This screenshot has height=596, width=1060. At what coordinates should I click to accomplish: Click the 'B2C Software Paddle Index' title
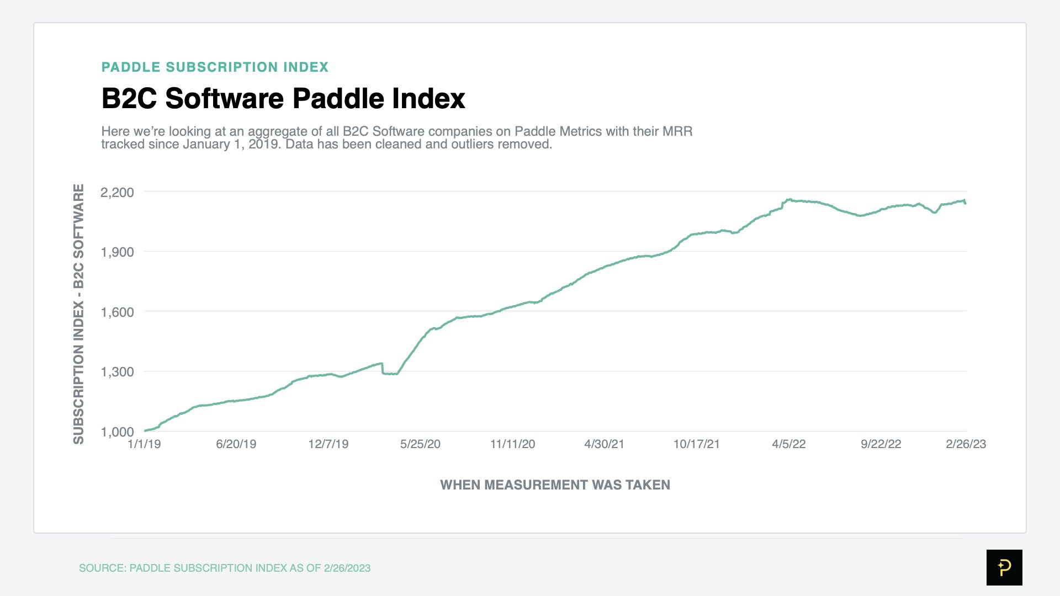point(283,99)
